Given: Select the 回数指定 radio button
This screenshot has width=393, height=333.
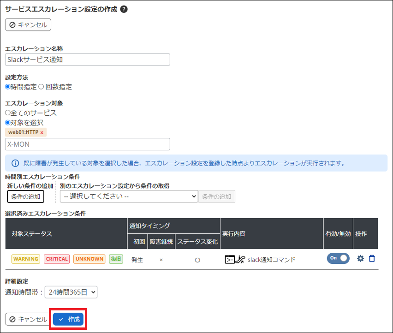Looking at the screenshot, I should 42,86.
